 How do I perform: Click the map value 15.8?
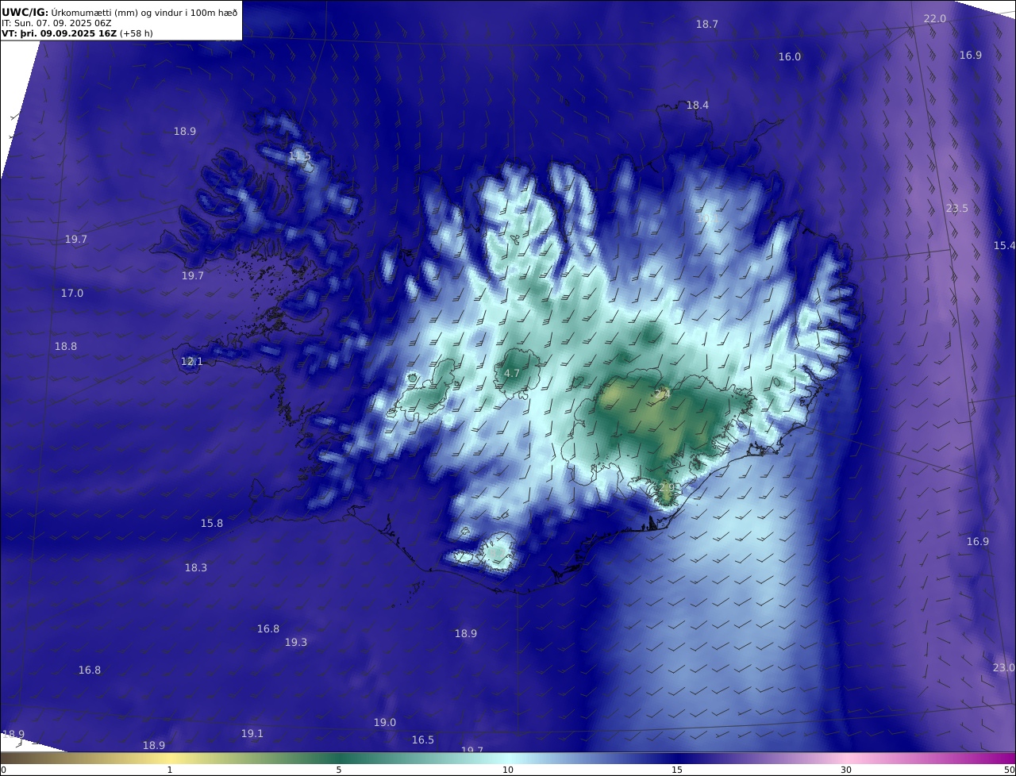(x=212, y=524)
